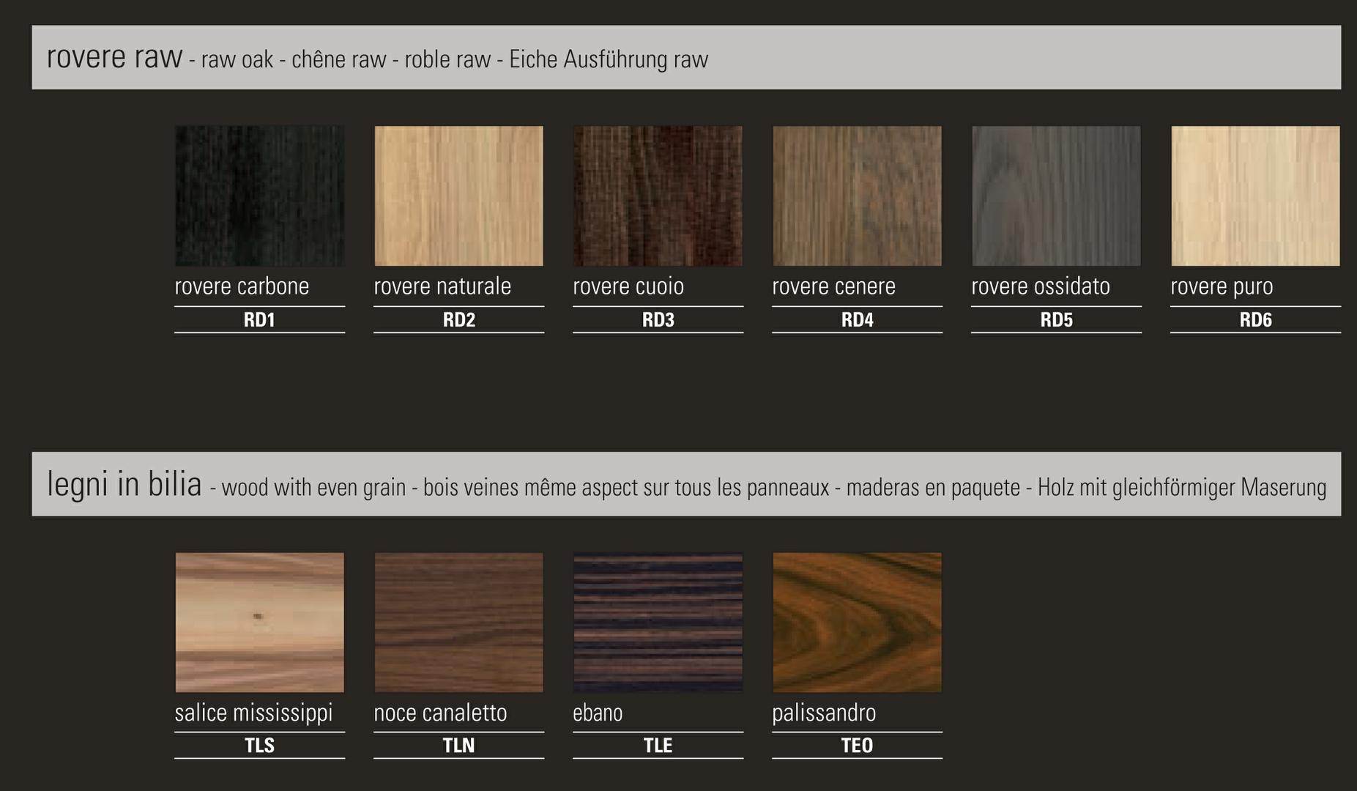
Task: Click the TLS finish code
Action: pyautogui.click(x=259, y=745)
